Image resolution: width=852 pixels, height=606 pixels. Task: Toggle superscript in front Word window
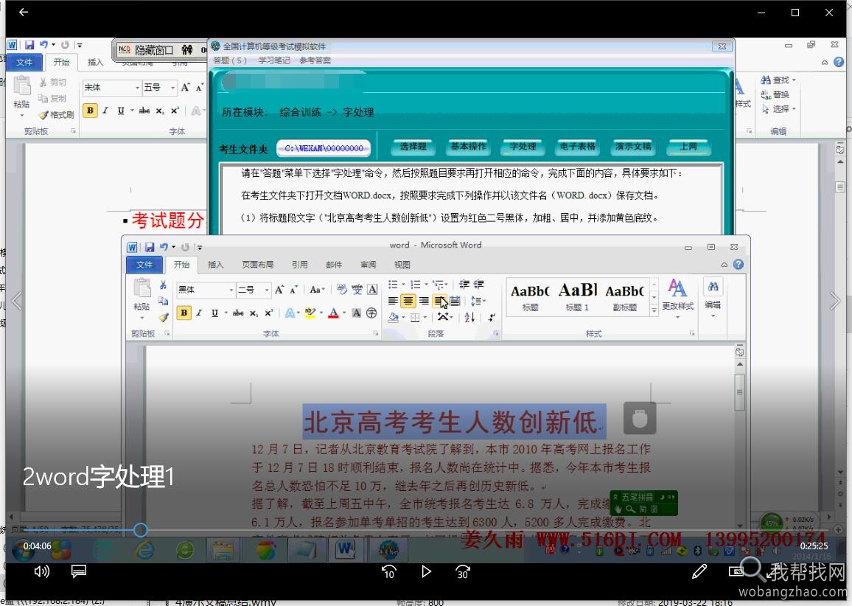point(269,313)
